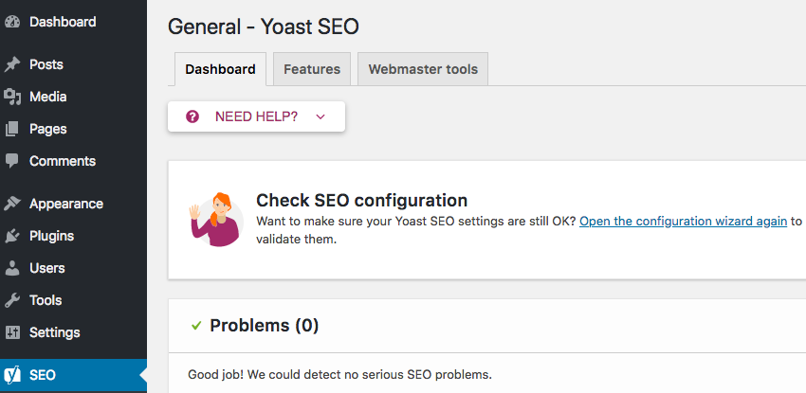The image size is (806, 393).
Task: Click the Media library icon
Action: [x=11, y=97]
